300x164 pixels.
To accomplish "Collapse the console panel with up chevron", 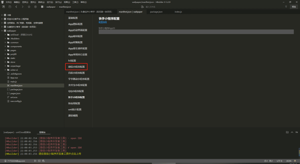I will pyautogui.click(x=292, y=132).
